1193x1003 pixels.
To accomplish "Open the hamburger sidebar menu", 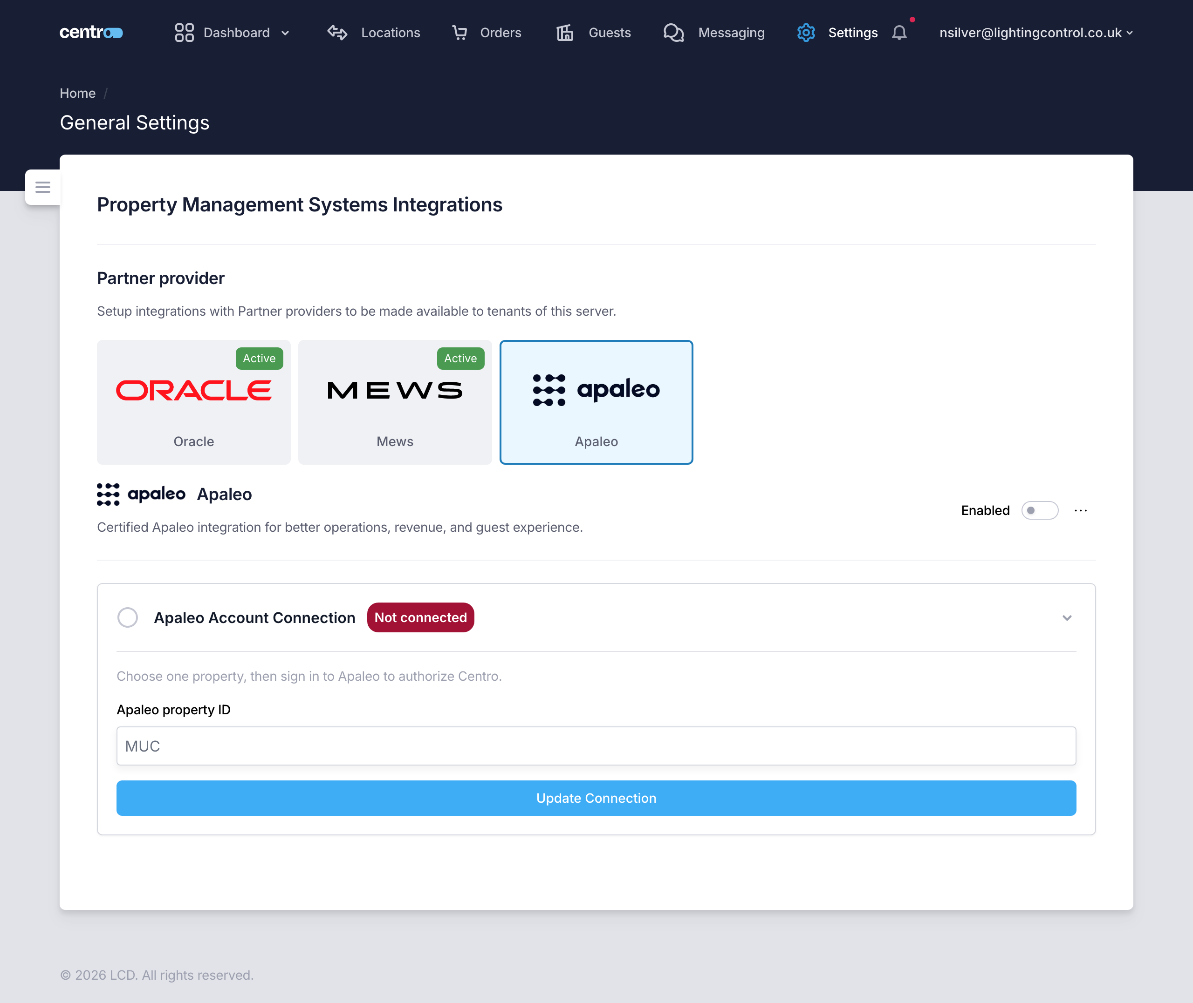I will click(x=43, y=187).
